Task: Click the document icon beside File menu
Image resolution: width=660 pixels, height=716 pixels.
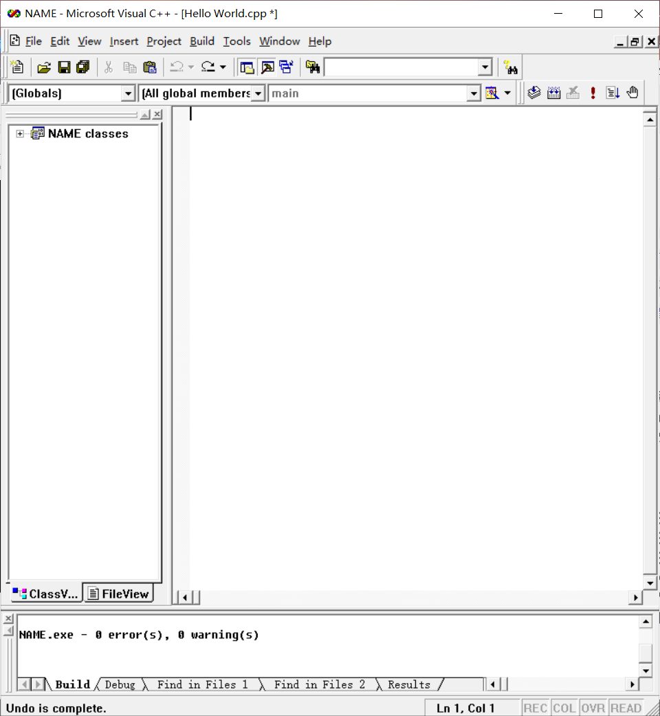Action: click(x=15, y=41)
